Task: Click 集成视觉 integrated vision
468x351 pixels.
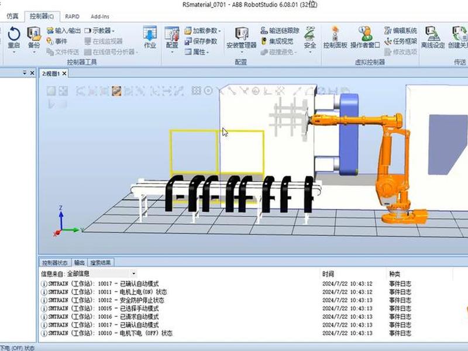Action: pyautogui.click(x=277, y=41)
